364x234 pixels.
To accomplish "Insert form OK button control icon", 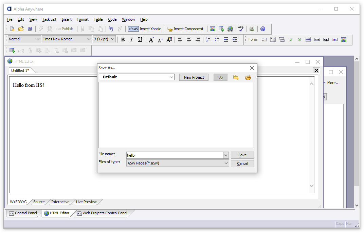I will (326, 40).
